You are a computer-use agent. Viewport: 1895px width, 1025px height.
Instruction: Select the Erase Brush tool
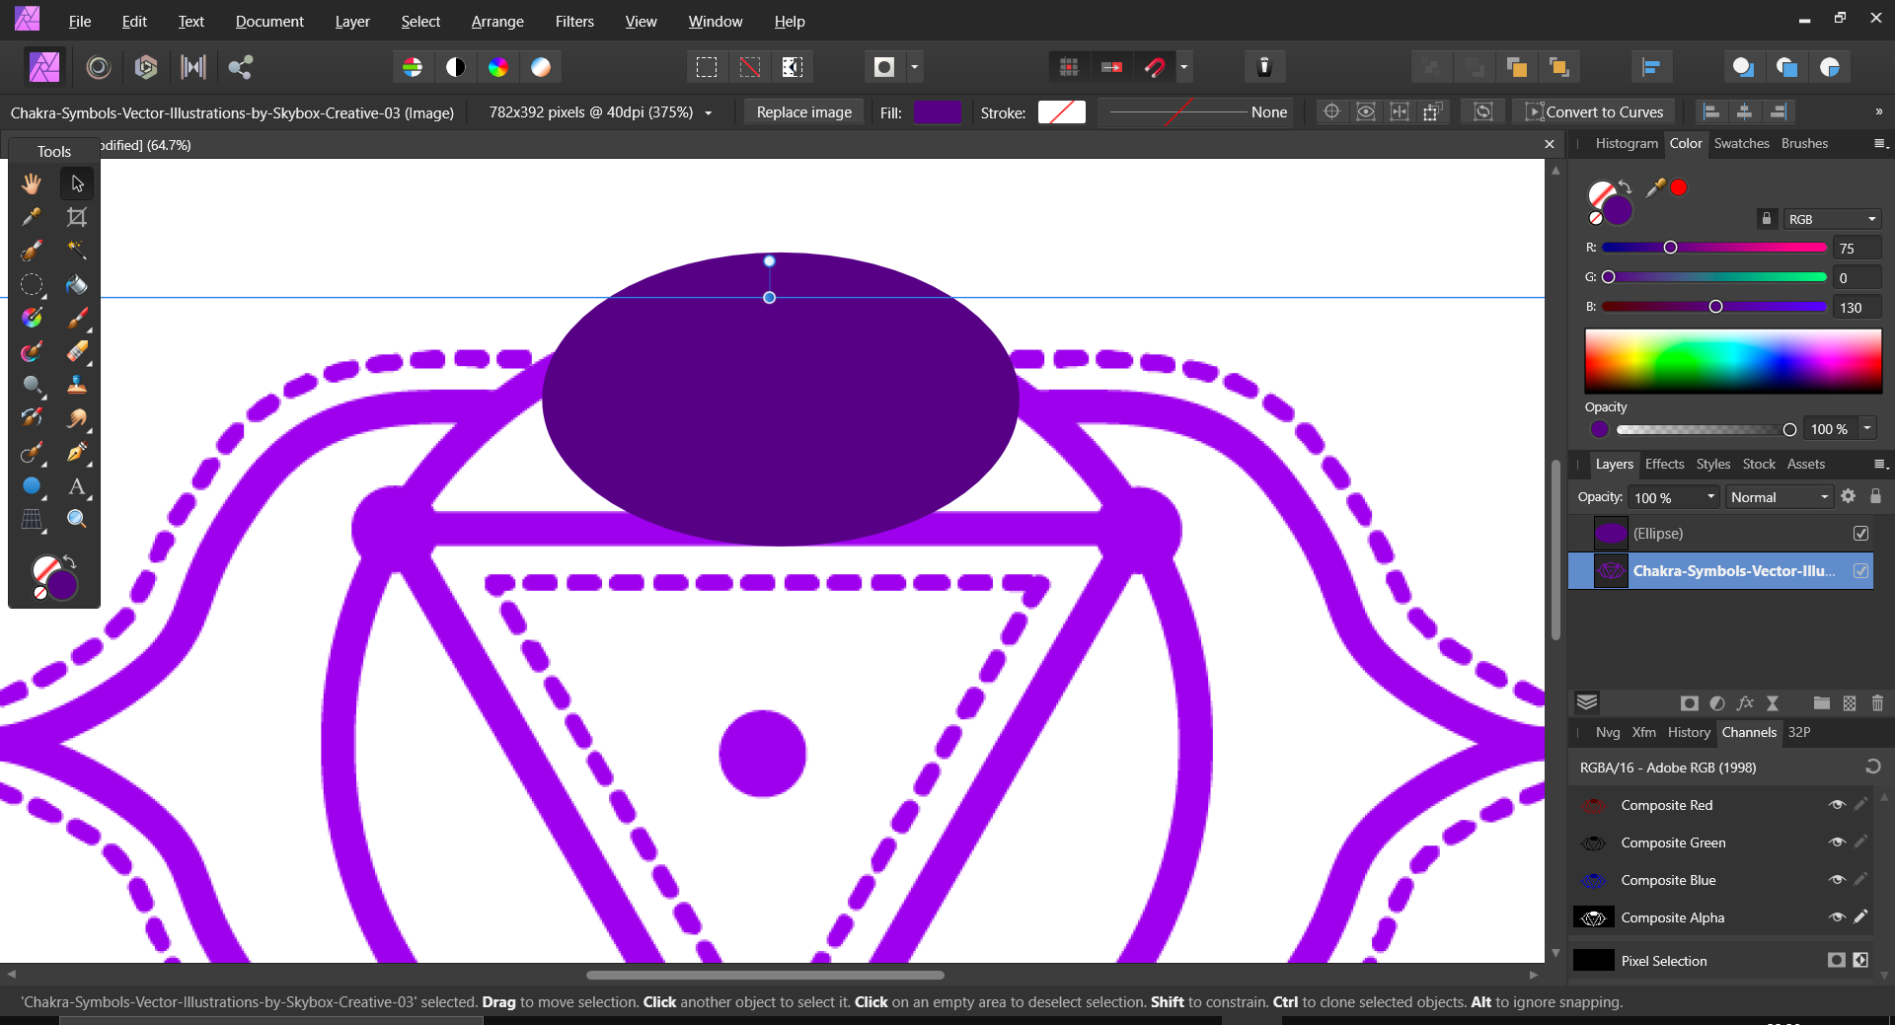click(x=77, y=351)
